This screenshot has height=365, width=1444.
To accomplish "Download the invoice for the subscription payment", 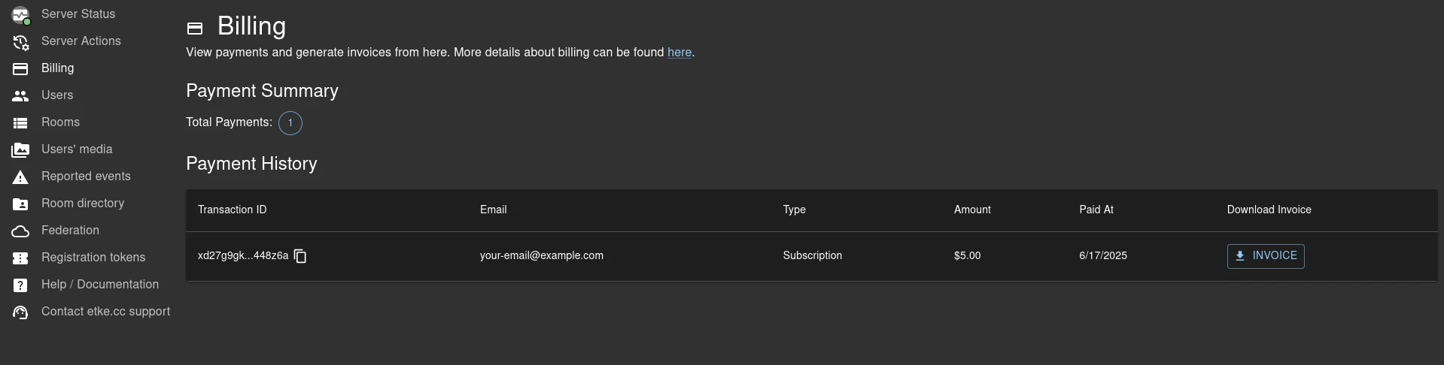I will click(x=1265, y=256).
